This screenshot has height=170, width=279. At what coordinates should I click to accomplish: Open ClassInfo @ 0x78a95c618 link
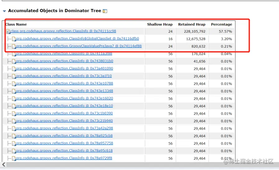click(x=64, y=151)
